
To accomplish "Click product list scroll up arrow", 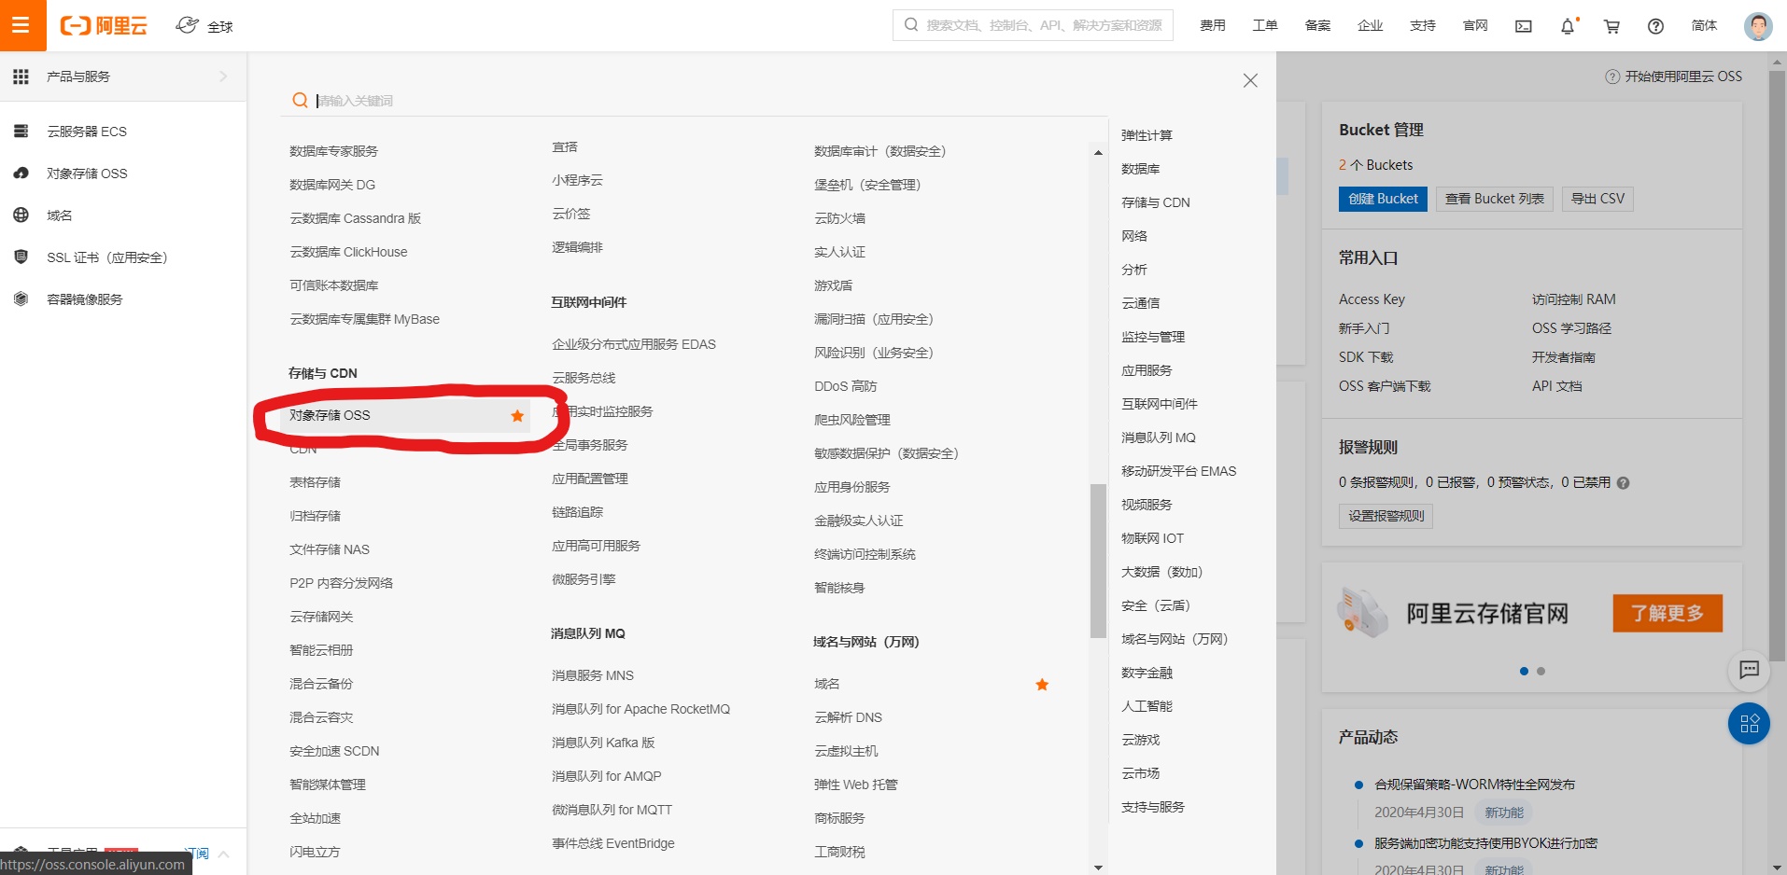I will (1098, 152).
